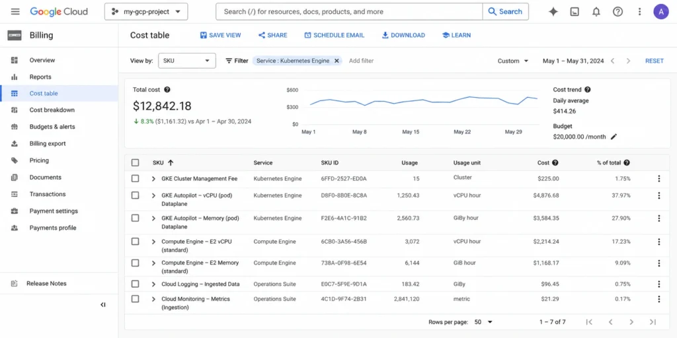Click the Total cost help icon
677x338 pixels.
pyautogui.click(x=167, y=90)
